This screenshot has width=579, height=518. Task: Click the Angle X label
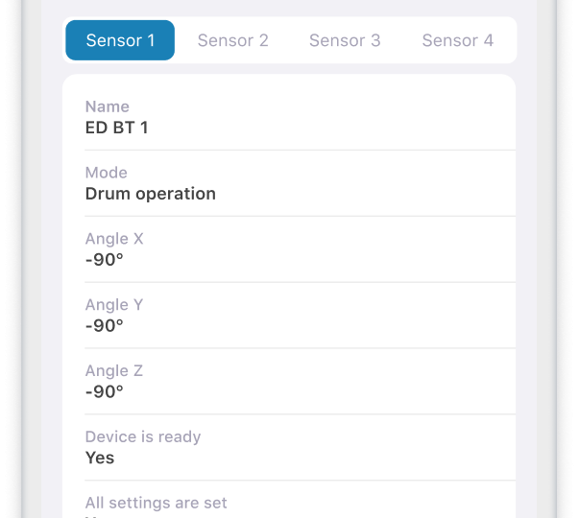click(x=114, y=239)
